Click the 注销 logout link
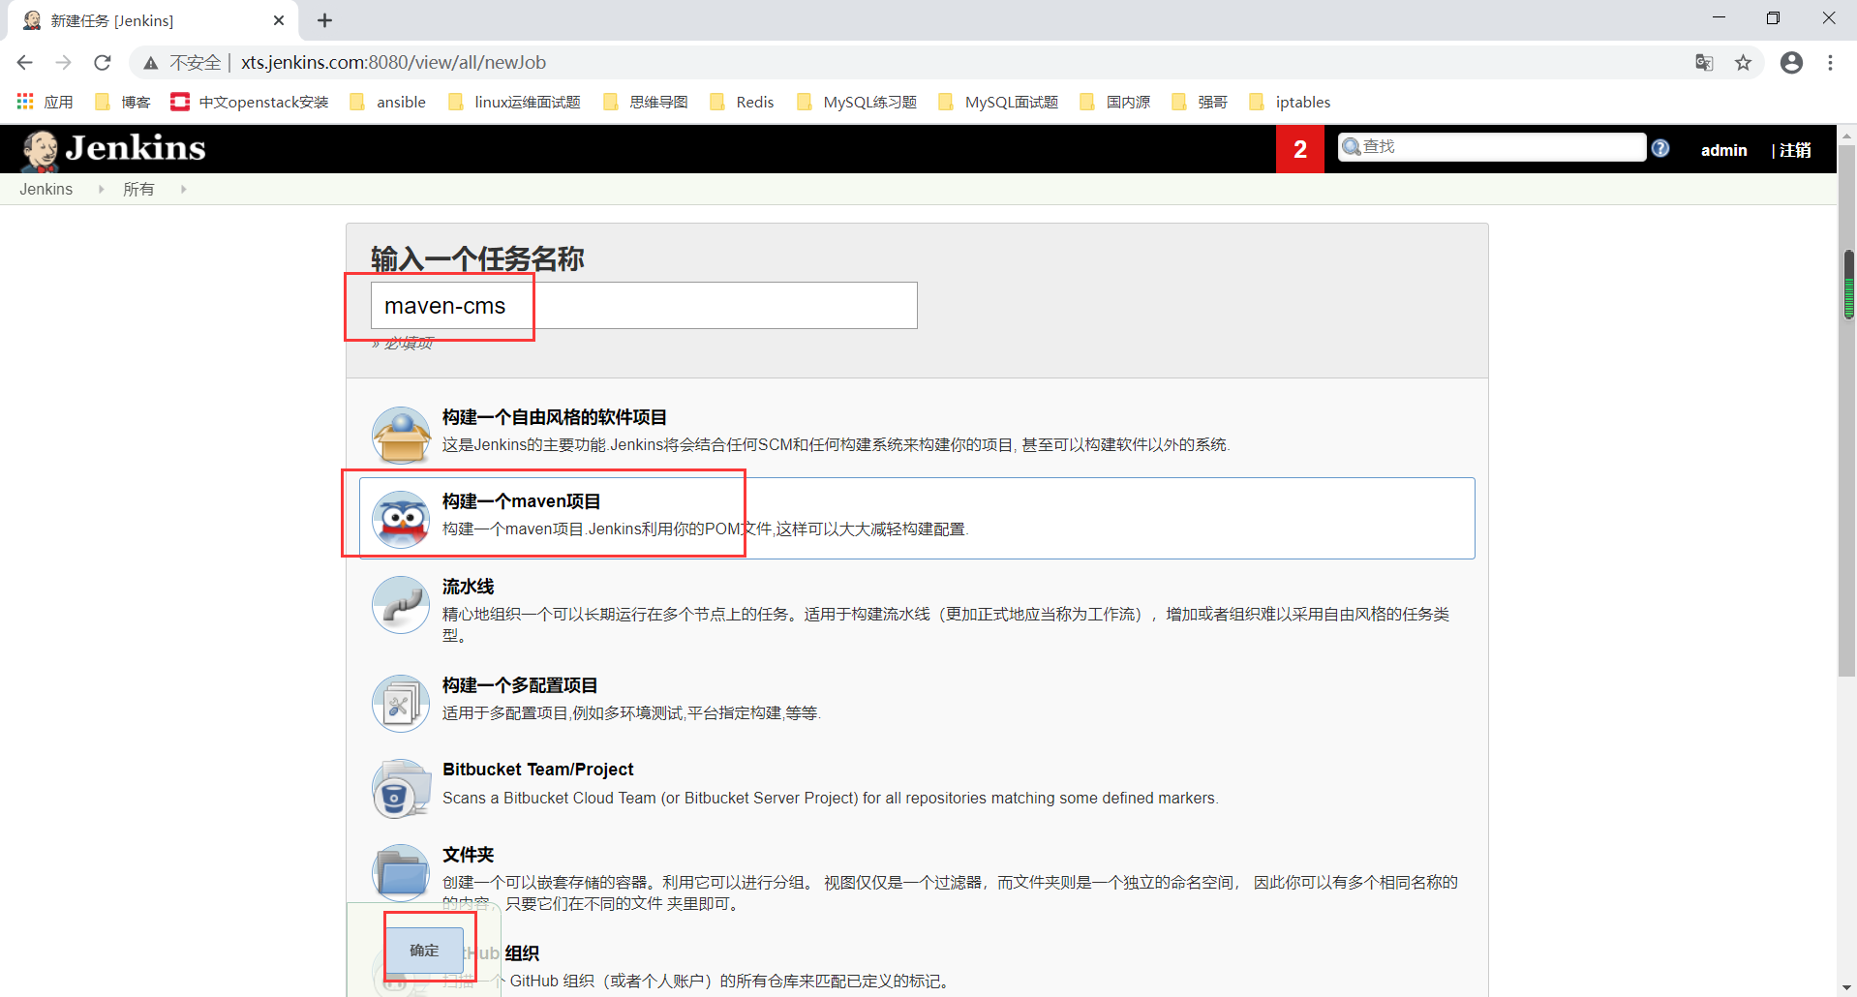This screenshot has height=997, width=1857. (x=1795, y=150)
